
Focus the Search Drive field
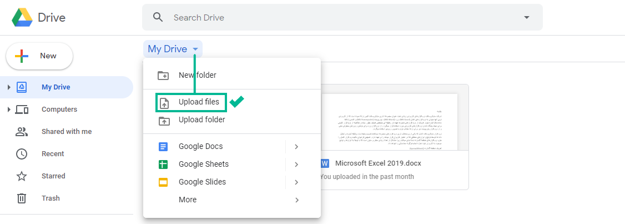point(342,17)
